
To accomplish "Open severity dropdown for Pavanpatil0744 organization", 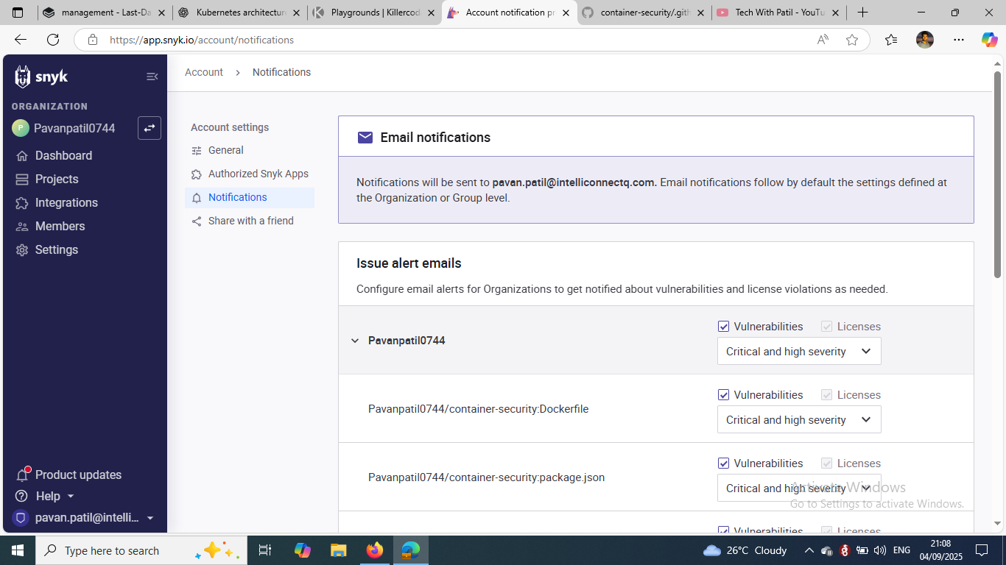I will tap(799, 352).
